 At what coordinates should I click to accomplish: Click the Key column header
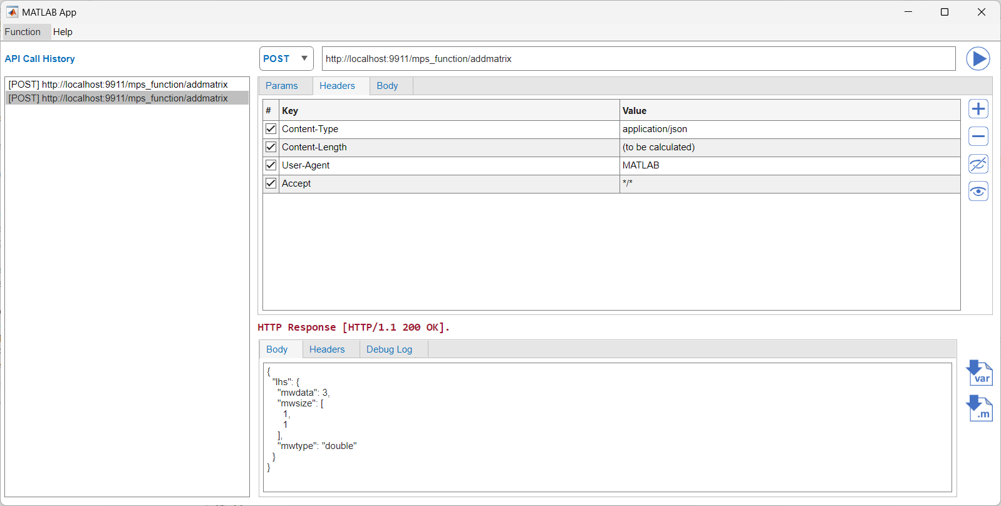pyautogui.click(x=449, y=110)
